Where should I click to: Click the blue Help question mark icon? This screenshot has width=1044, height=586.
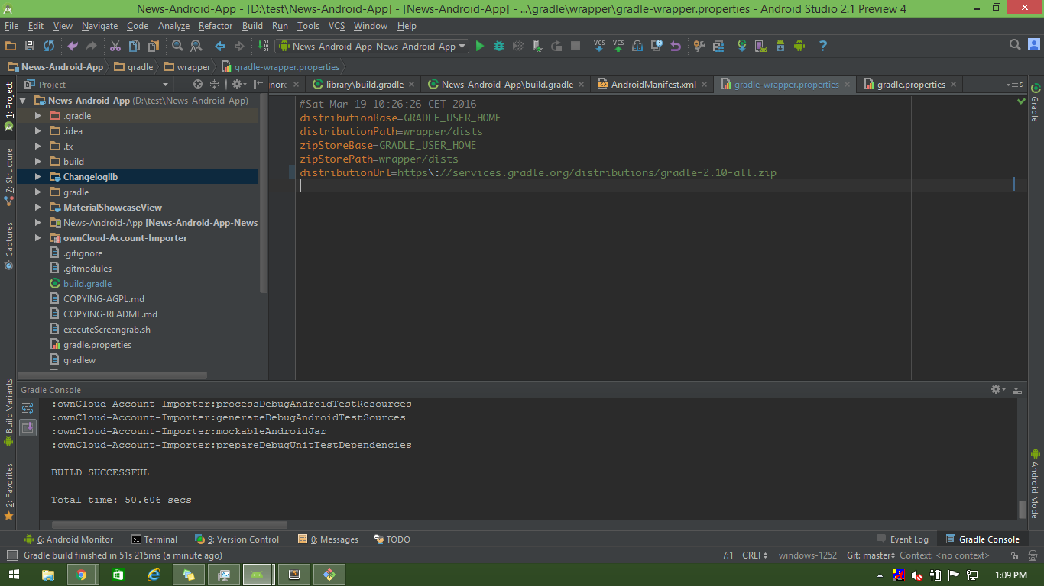pos(823,46)
